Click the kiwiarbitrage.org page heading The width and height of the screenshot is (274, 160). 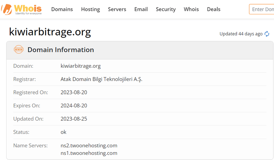[x=50, y=32]
